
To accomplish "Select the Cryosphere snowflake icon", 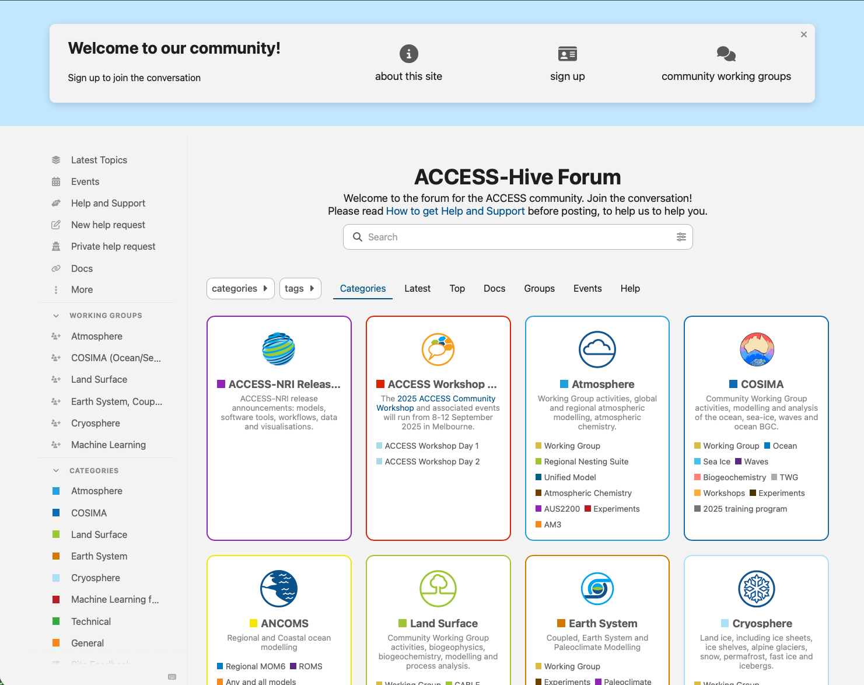I will [756, 589].
